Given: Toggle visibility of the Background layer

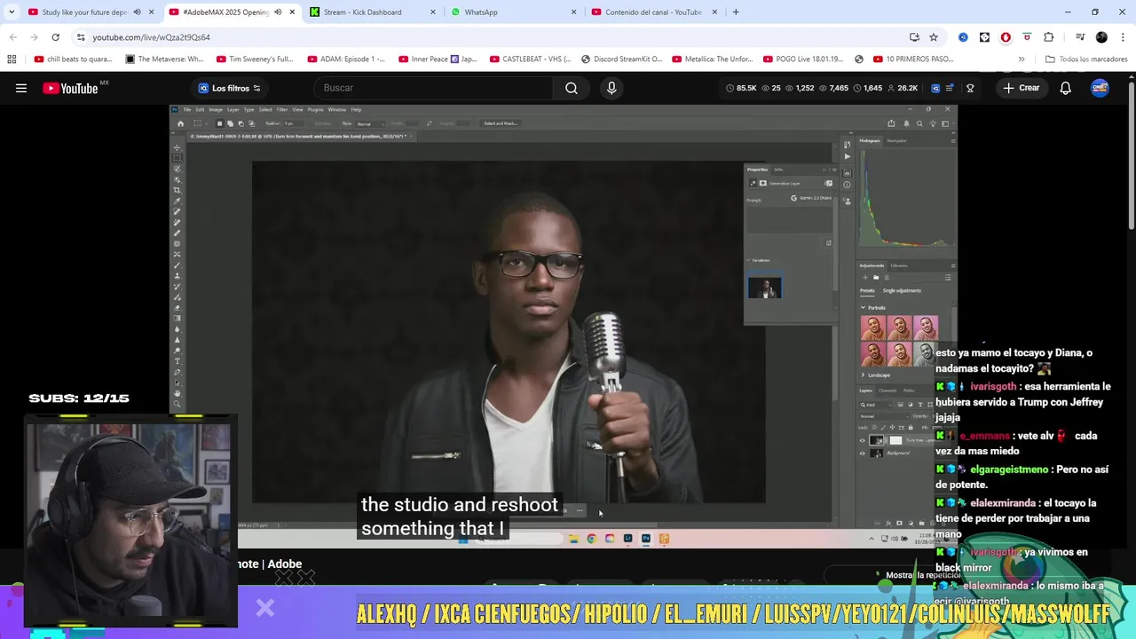Looking at the screenshot, I should tap(862, 454).
